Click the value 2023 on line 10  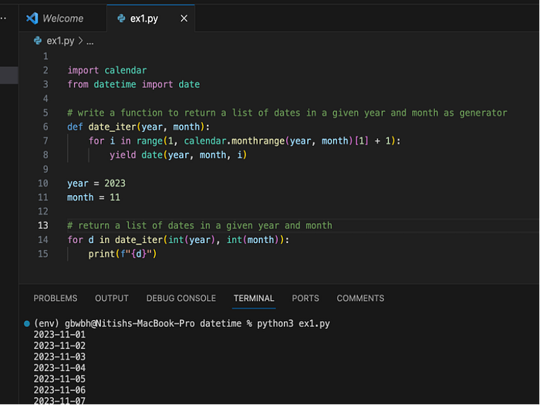click(115, 184)
